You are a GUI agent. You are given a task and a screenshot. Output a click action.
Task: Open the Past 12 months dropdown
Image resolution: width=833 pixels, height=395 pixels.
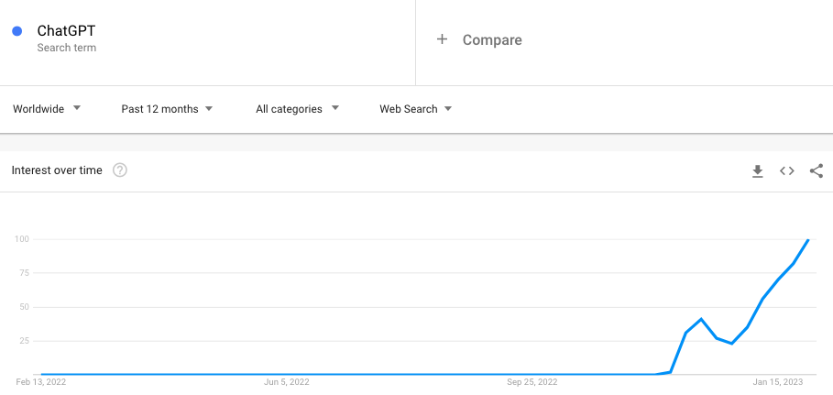167,109
